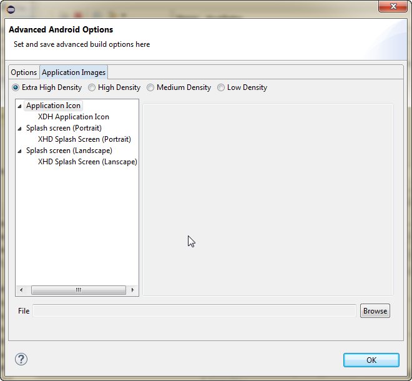
Task: Click the help question mark icon
Action: point(21,359)
